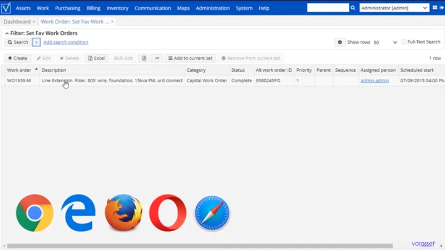Screen dimensions: 445x250
Task: Close the Work Order tab
Action: click(112, 22)
